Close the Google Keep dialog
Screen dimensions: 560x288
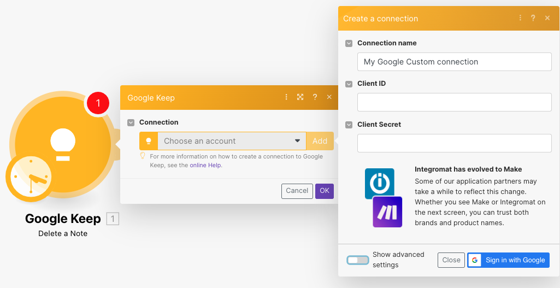(329, 97)
